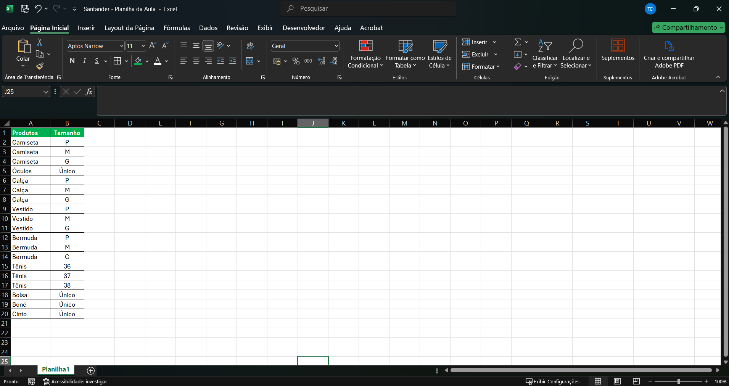Click the yellow fill color button
The height and width of the screenshot is (386, 729).
138,61
